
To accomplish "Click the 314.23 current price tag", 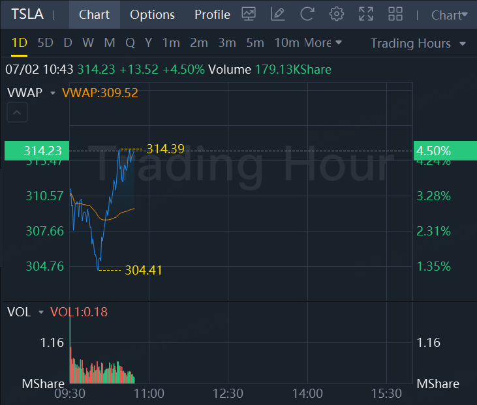I will pyautogui.click(x=37, y=151).
